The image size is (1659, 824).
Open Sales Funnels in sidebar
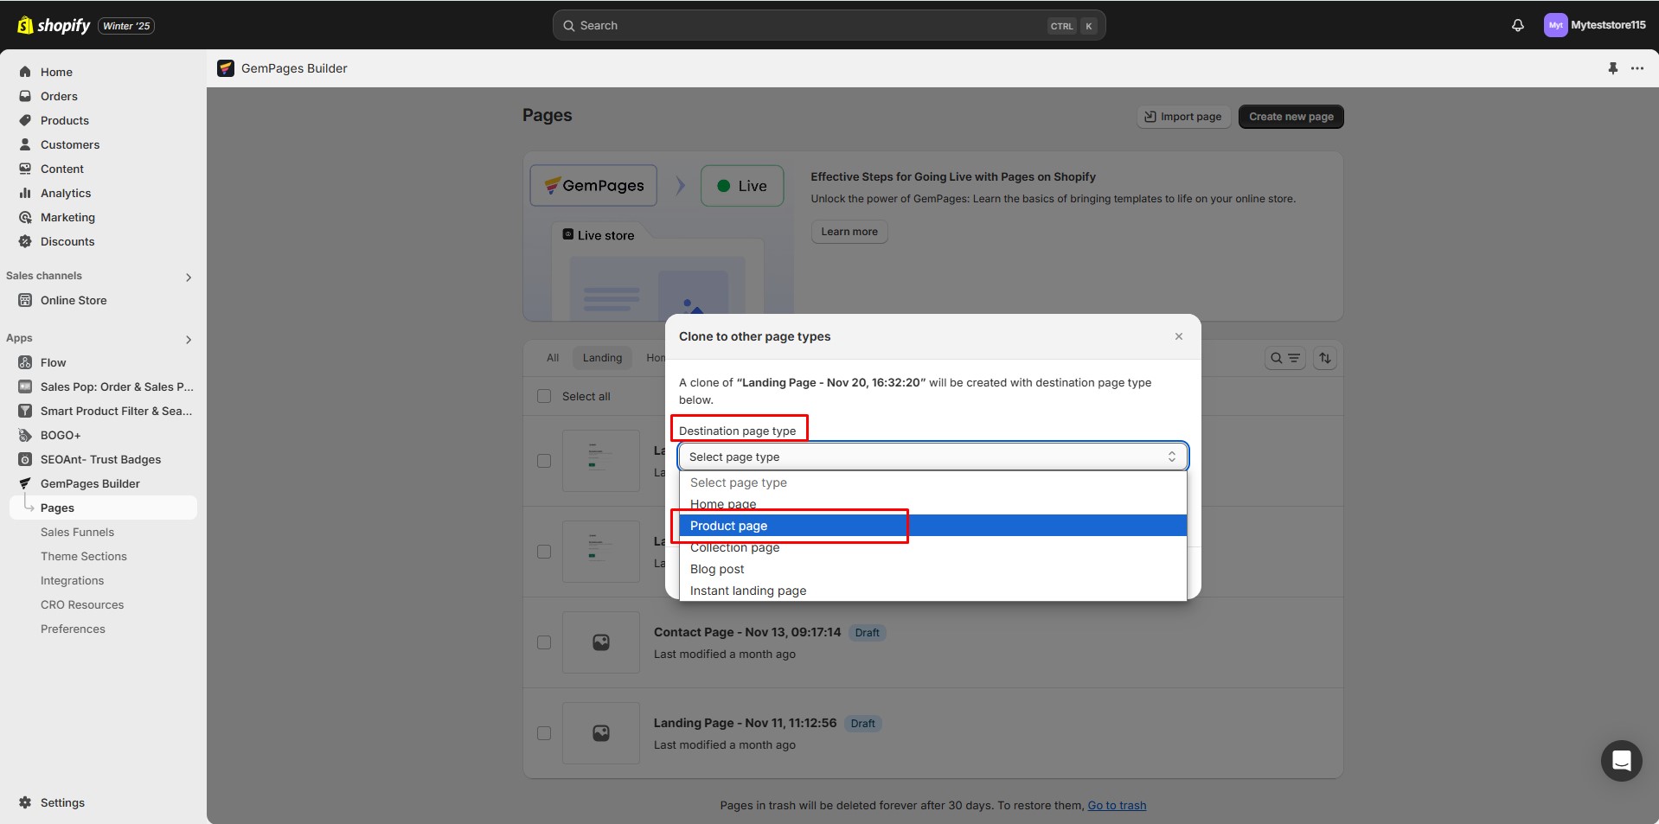pos(77,532)
